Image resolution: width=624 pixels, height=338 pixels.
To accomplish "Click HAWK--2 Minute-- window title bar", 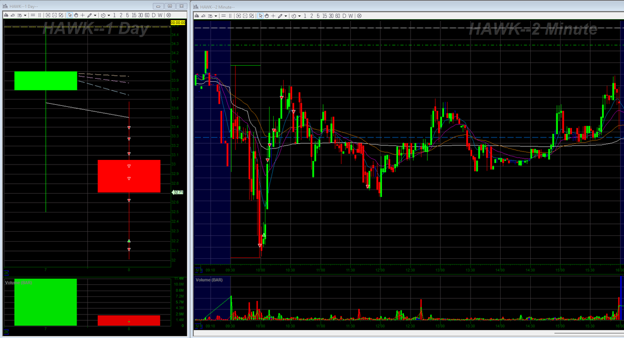I will 409,7.
